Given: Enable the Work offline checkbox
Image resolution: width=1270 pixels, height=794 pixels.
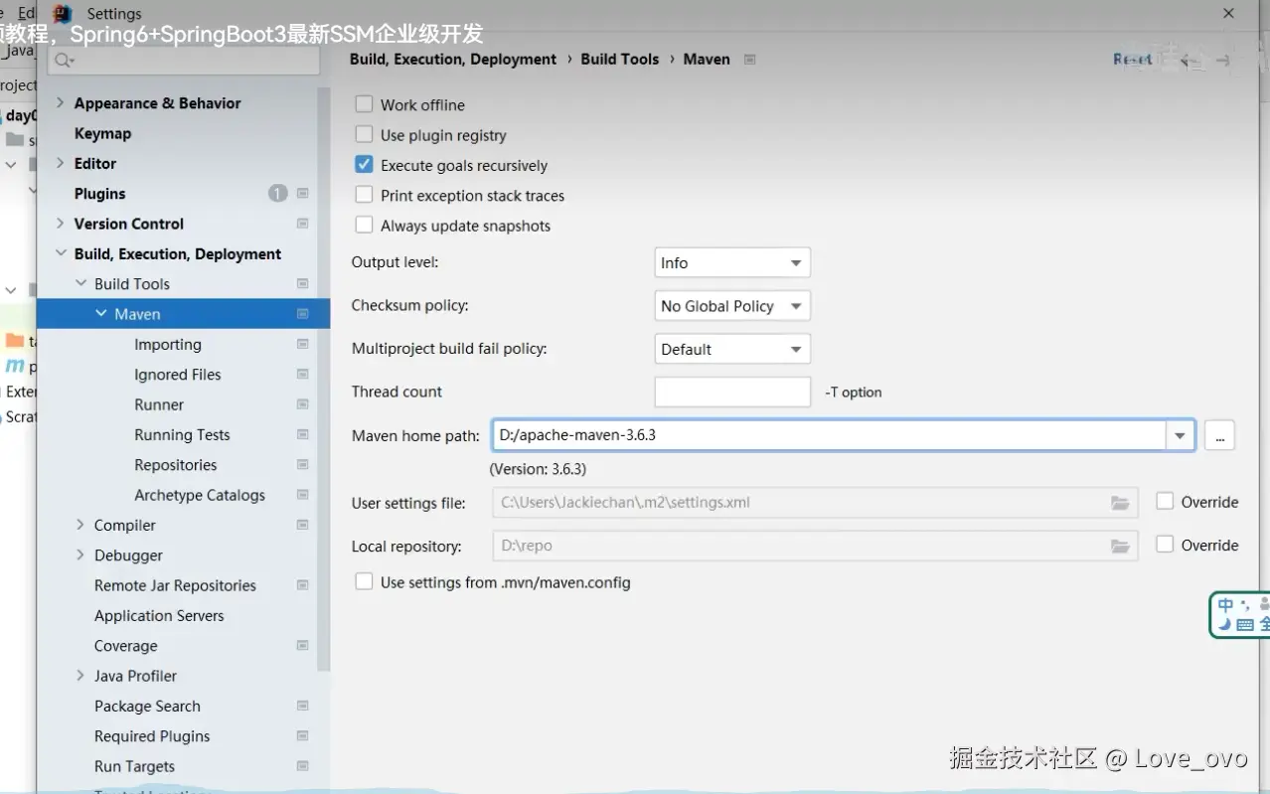Looking at the screenshot, I should [365, 104].
